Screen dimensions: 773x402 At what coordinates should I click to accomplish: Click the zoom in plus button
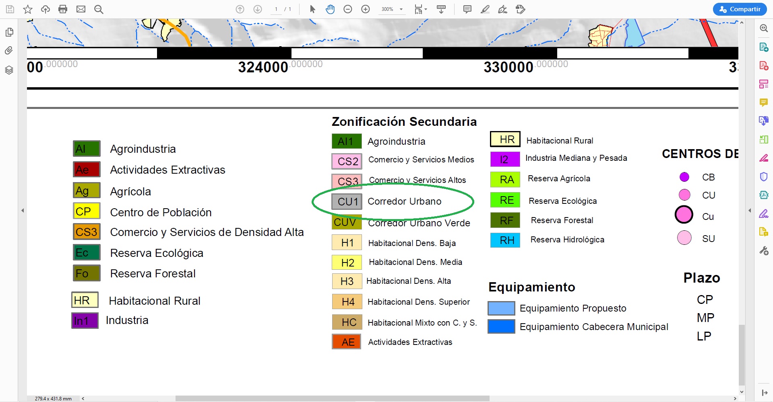click(366, 9)
